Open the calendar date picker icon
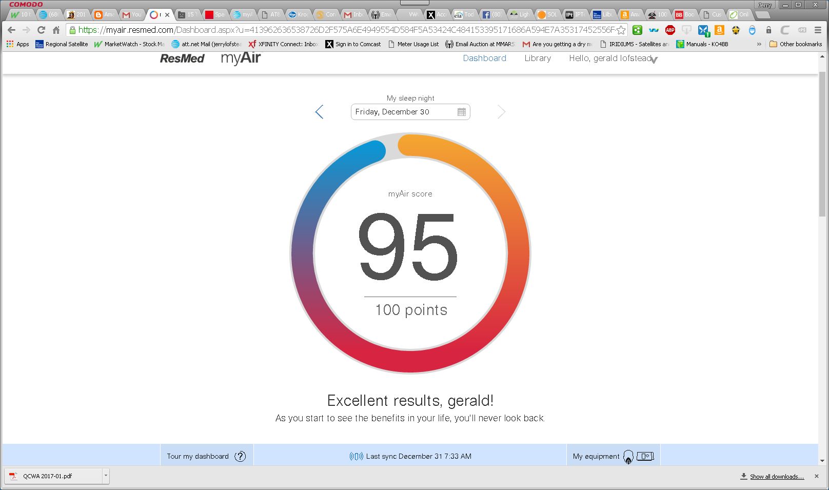This screenshot has width=829, height=490. tap(462, 112)
